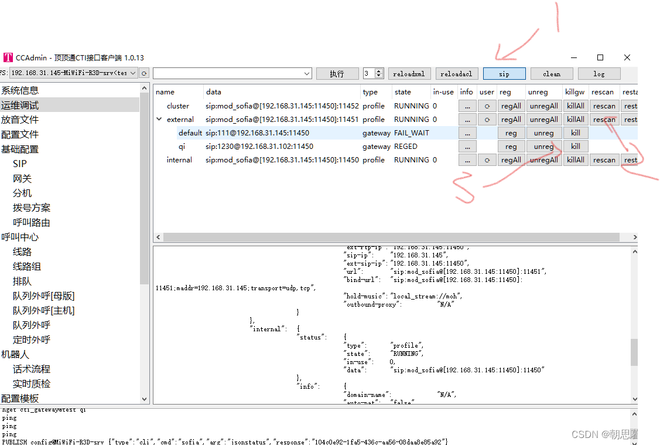Click kill for the qi gateway

coord(576,147)
